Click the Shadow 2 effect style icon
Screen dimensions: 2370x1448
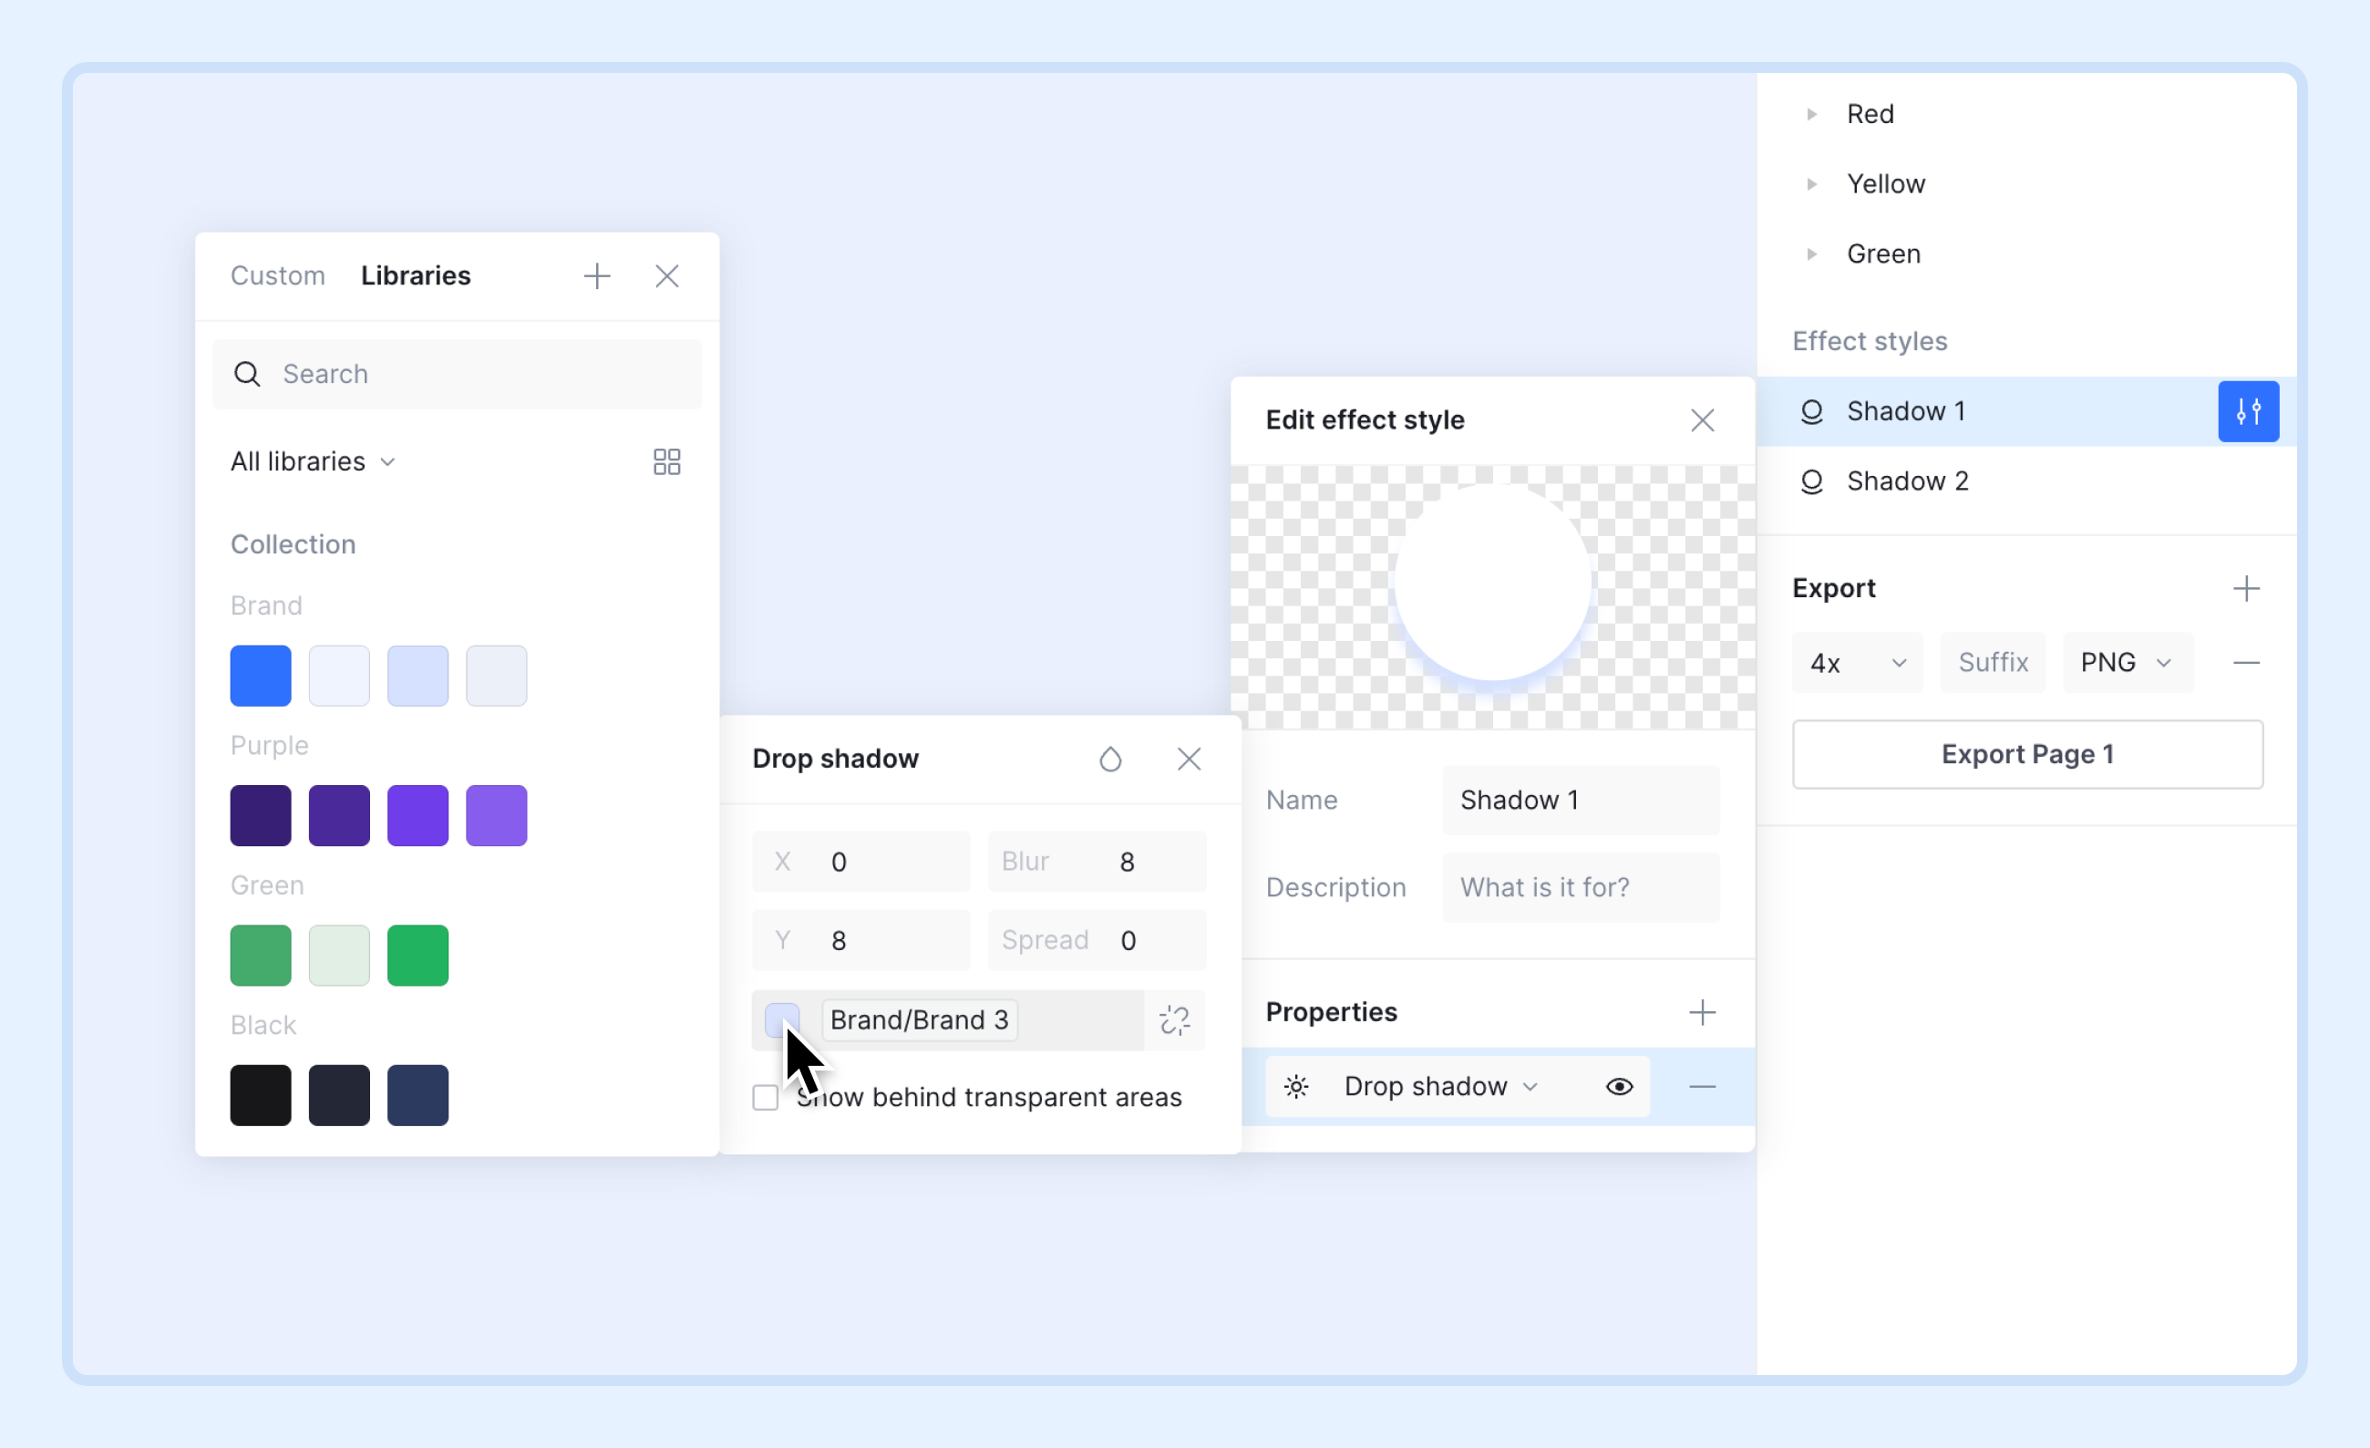pyautogui.click(x=1811, y=481)
